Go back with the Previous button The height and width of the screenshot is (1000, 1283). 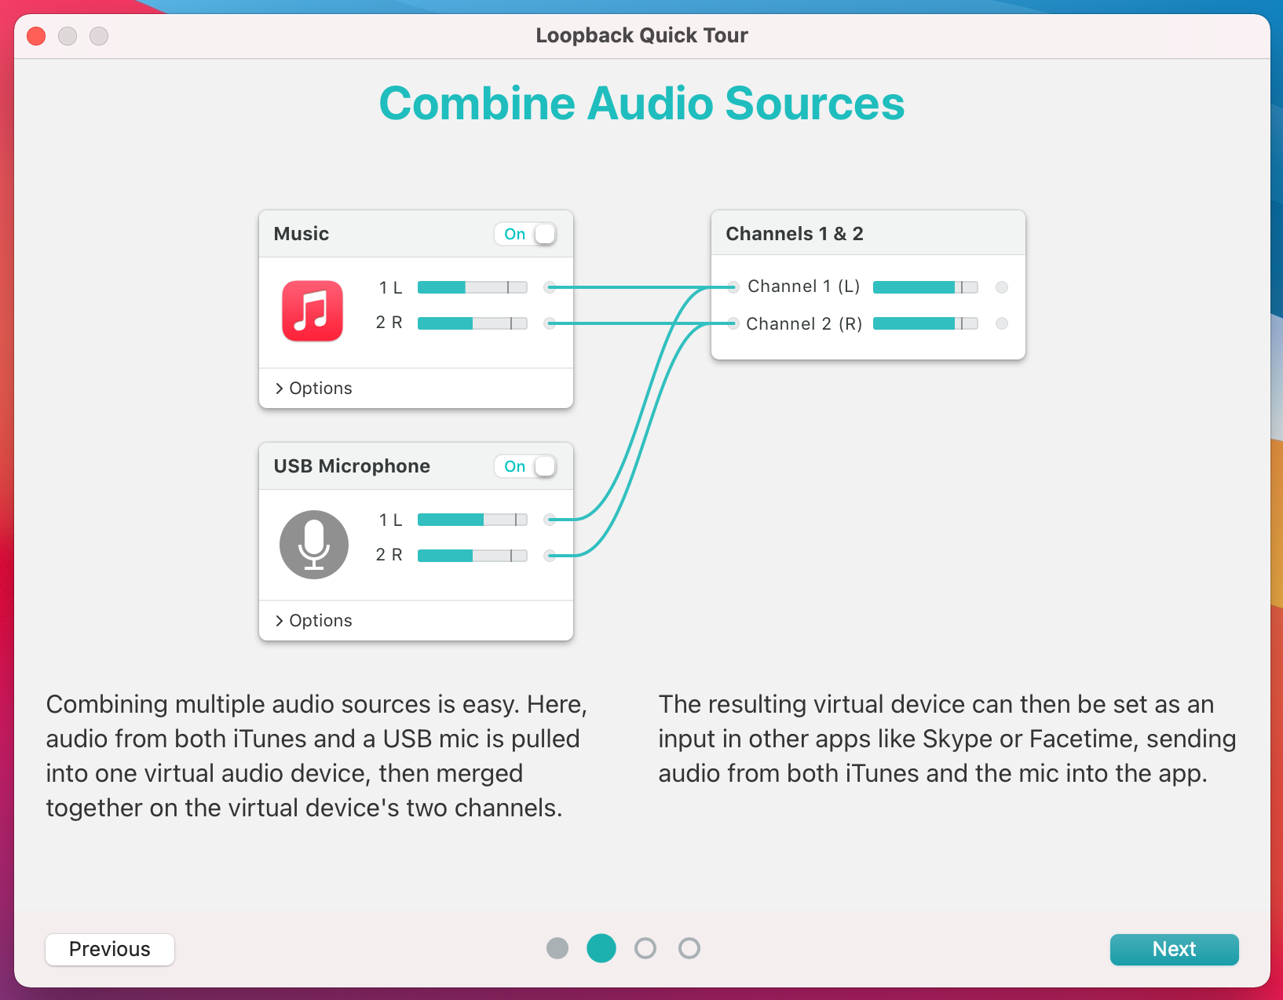click(x=110, y=949)
